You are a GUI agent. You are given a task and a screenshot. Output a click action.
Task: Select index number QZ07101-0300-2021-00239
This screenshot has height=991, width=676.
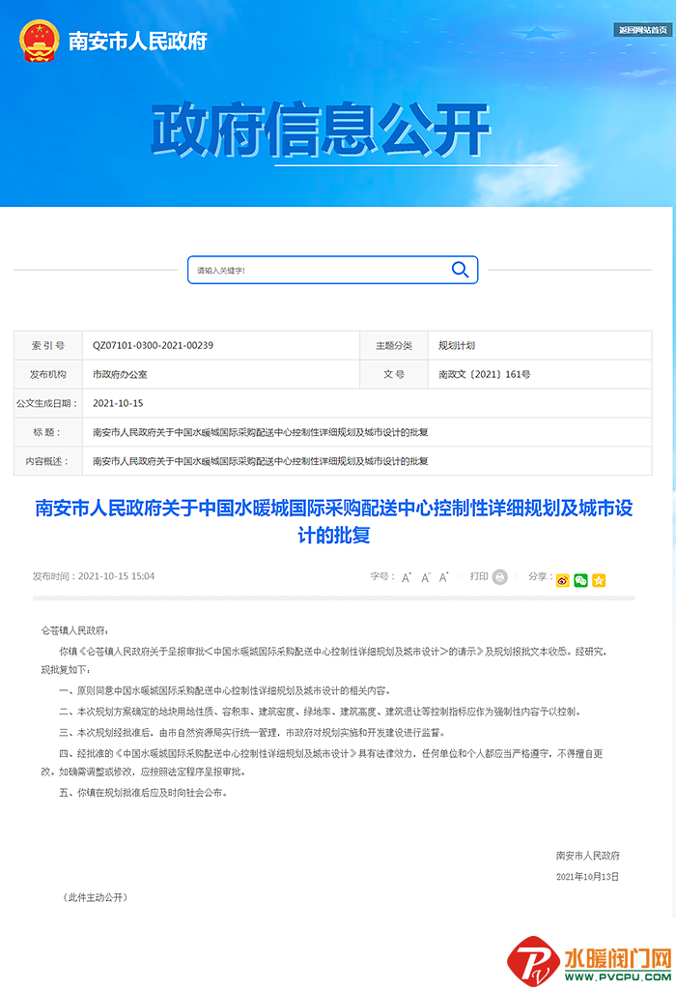(153, 346)
